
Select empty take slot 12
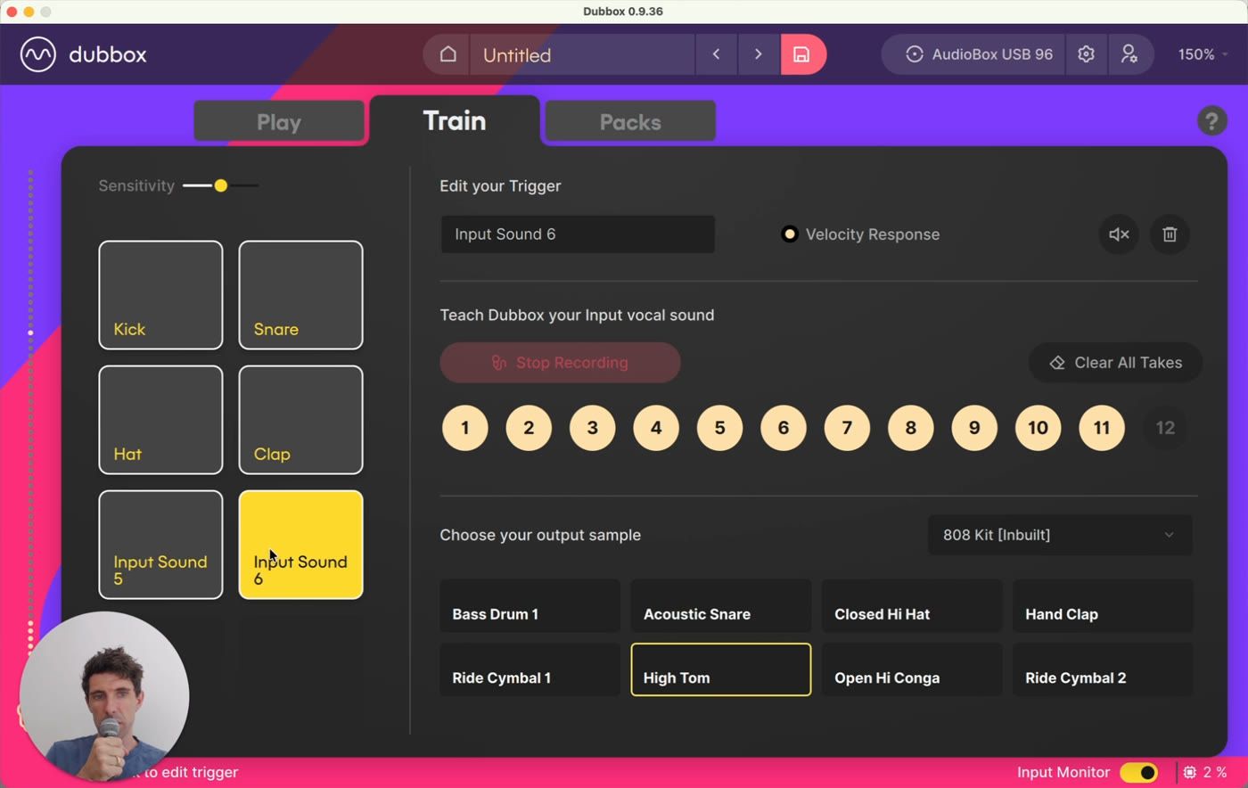1165,428
